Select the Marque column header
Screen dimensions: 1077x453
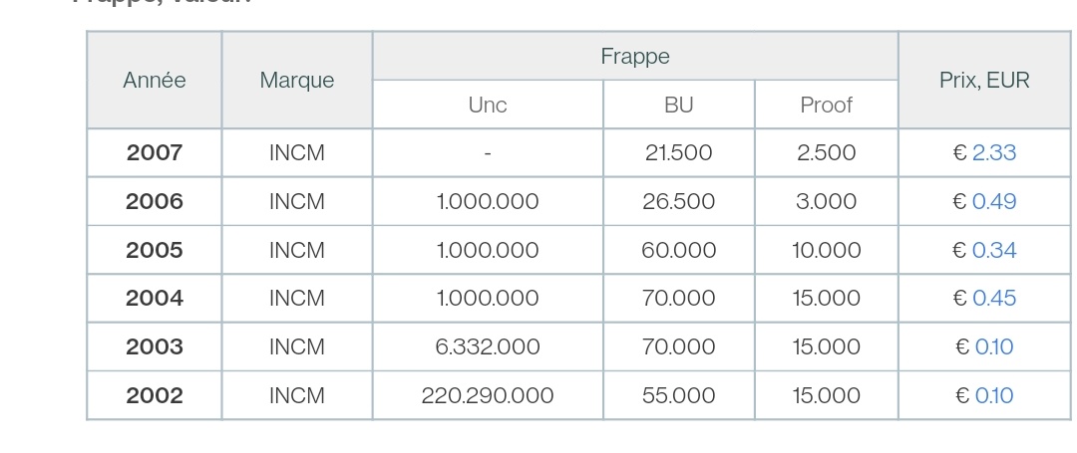[297, 81]
